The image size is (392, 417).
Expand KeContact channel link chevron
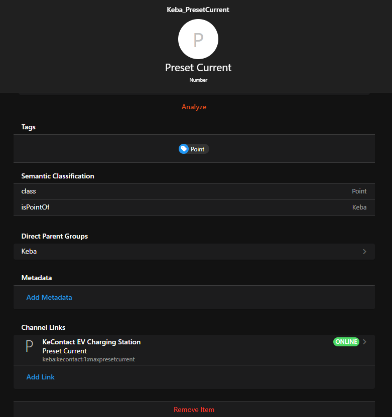point(365,342)
